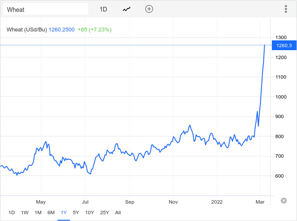Click the 1300 price axis label
This screenshot has height=221, width=297.
click(281, 37)
